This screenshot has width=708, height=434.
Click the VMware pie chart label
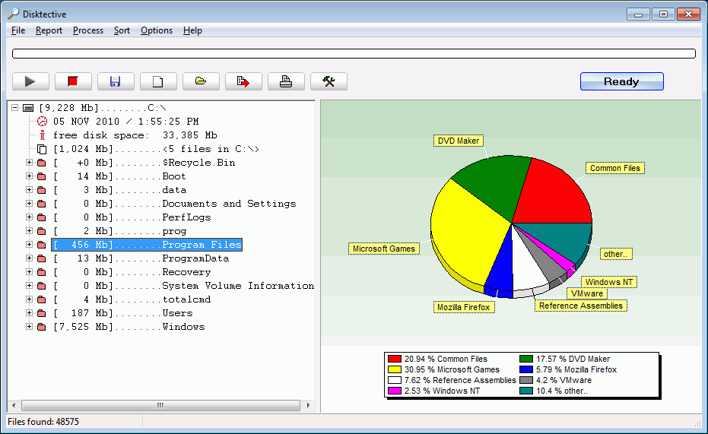(587, 293)
